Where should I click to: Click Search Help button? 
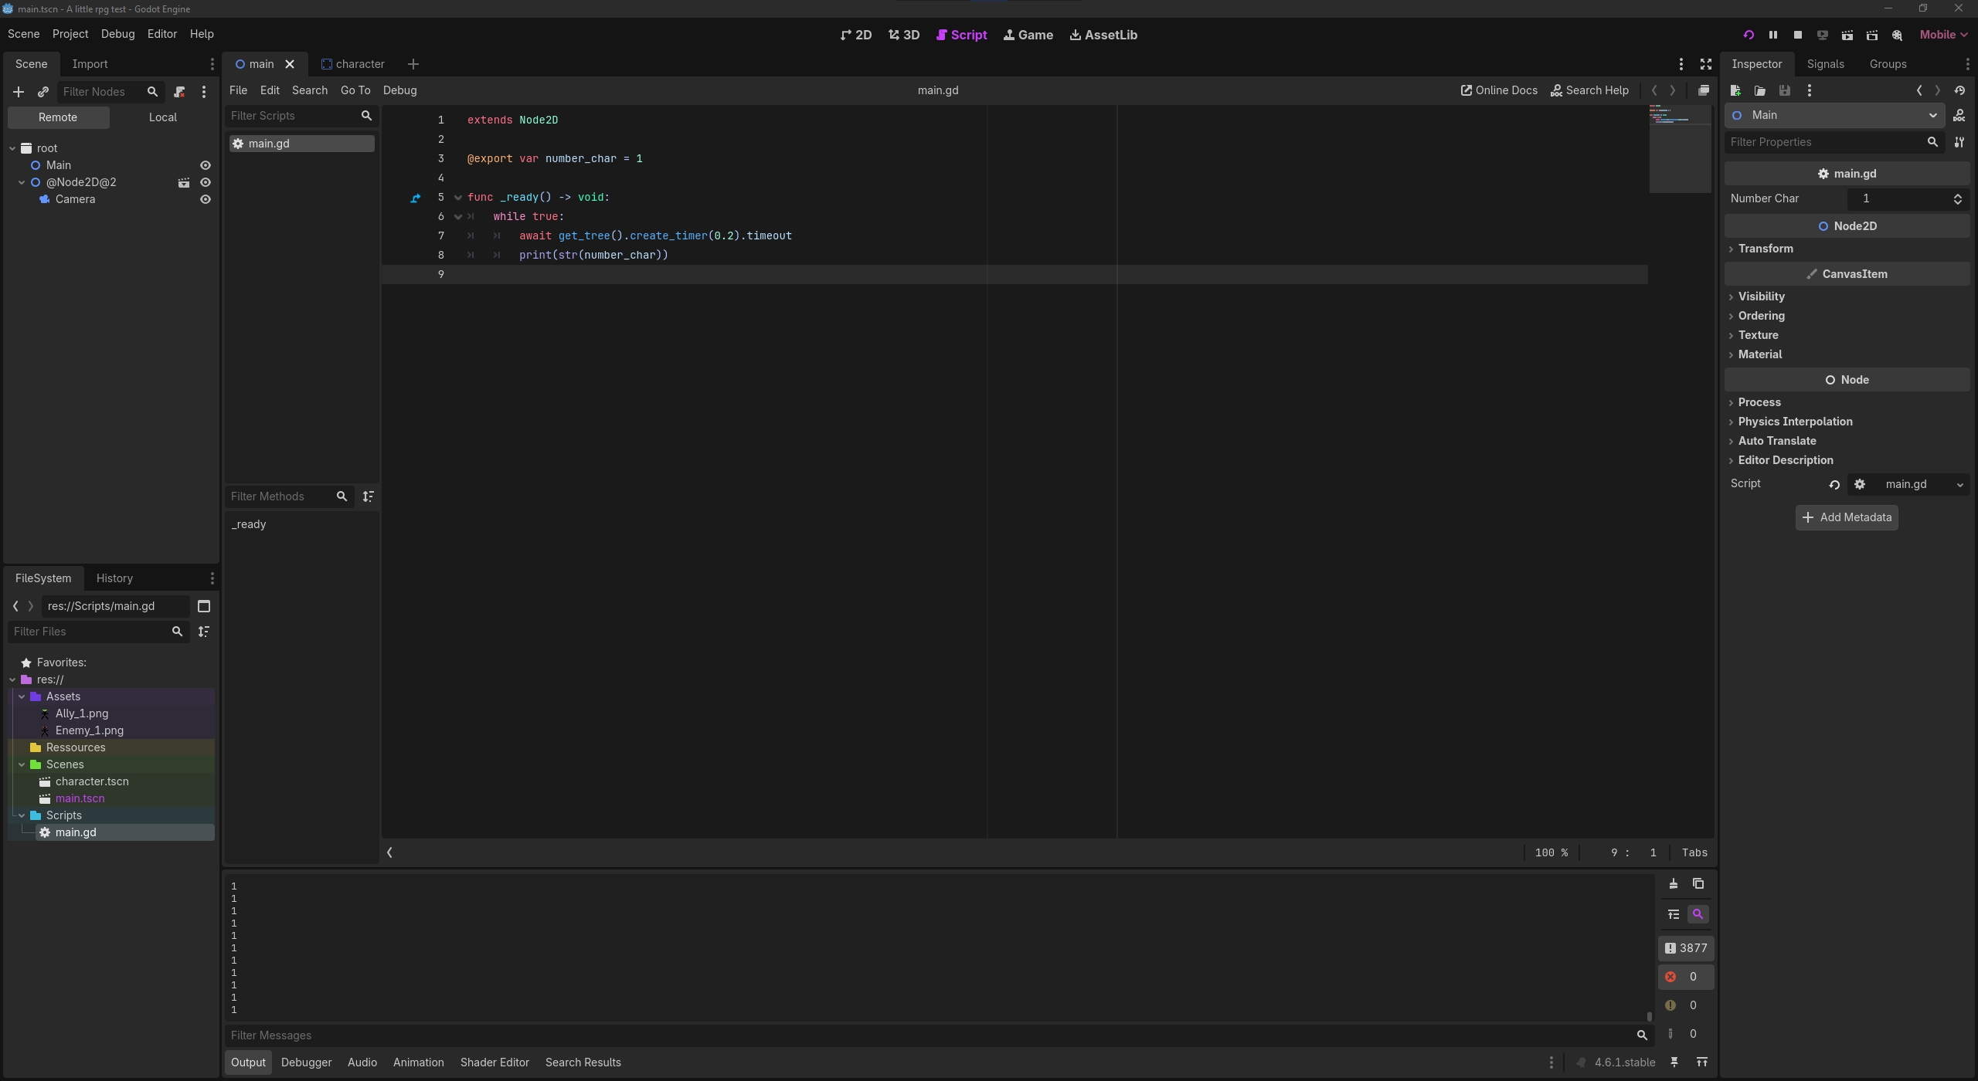tap(1590, 90)
